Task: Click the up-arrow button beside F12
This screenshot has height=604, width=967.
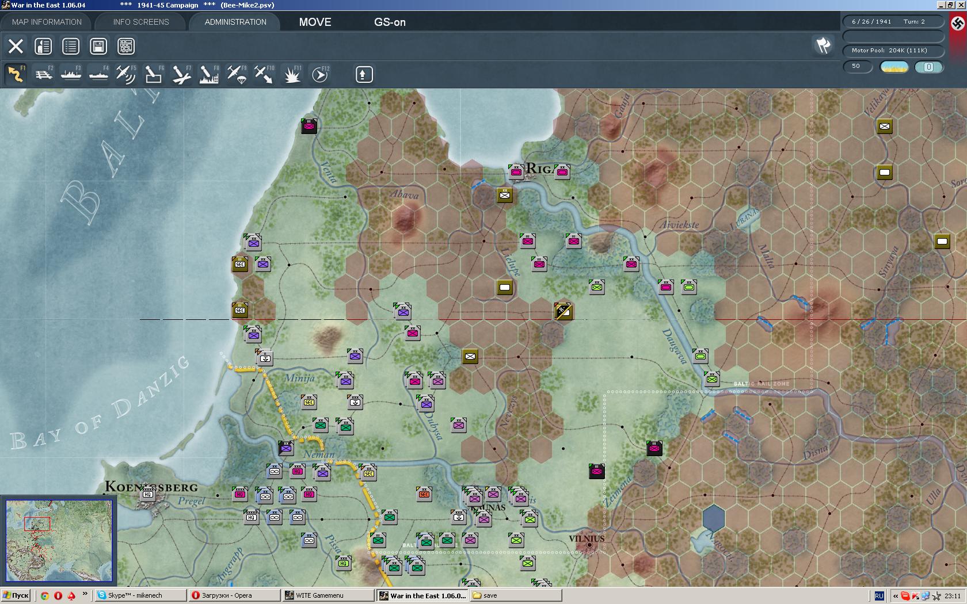Action: pyautogui.click(x=364, y=74)
